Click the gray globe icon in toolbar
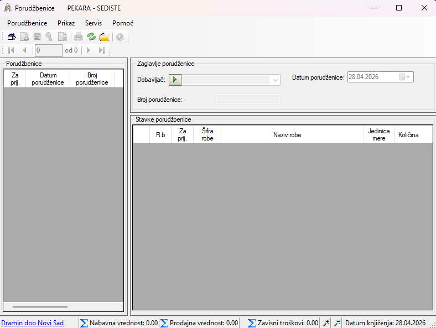Image resolution: width=436 pixels, height=328 pixels. pyautogui.click(x=120, y=37)
